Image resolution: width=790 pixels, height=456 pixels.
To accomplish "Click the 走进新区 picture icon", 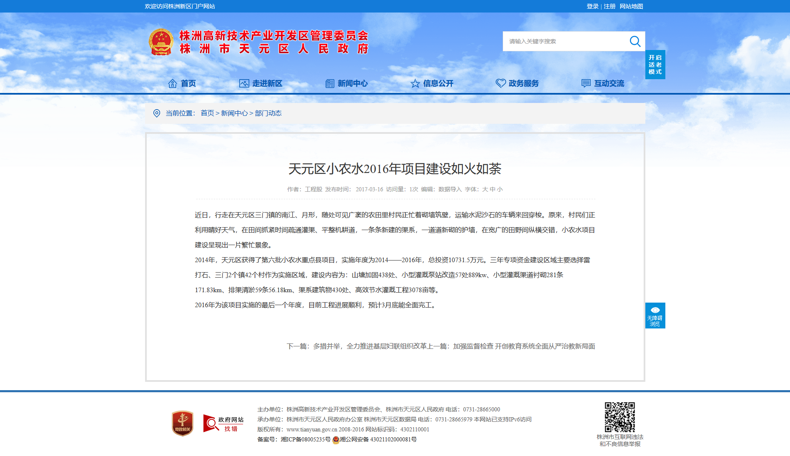I will (244, 83).
